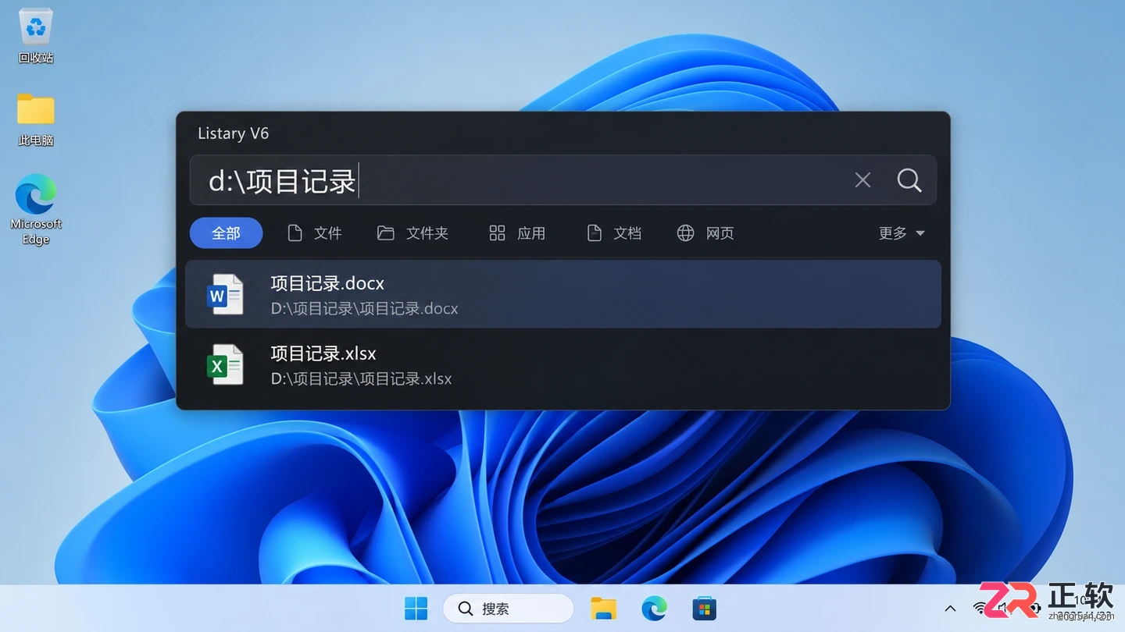1125x632 pixels.
Task: Click the Excel icon of 项目记录.xlsx
Action: (225, 364)
